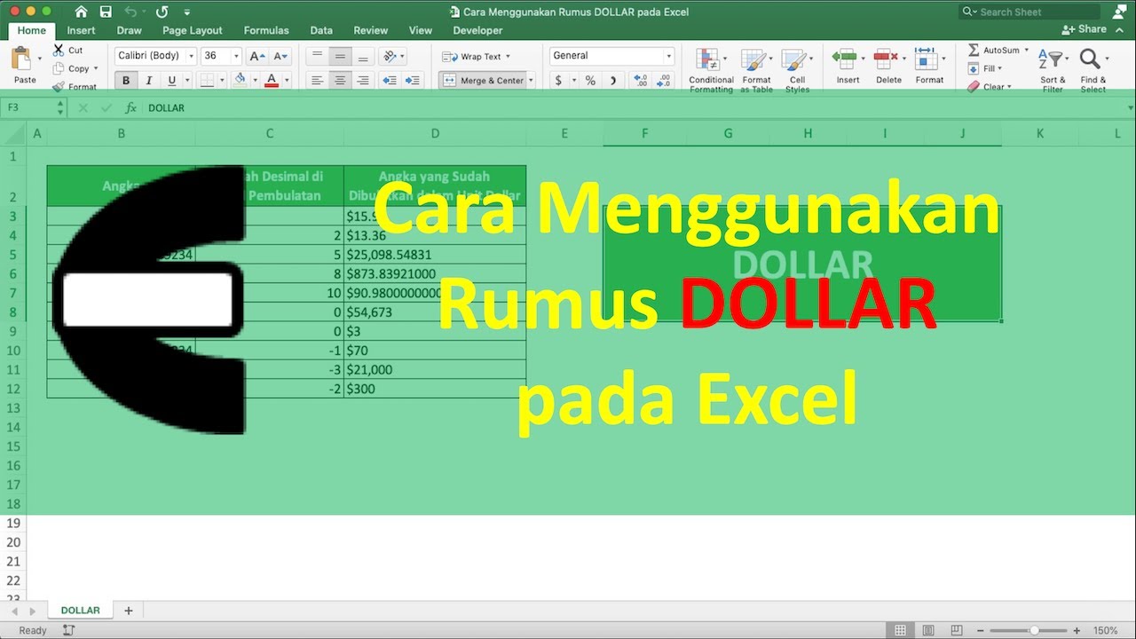
Task: Undo the last action
Action: [131, 12]
